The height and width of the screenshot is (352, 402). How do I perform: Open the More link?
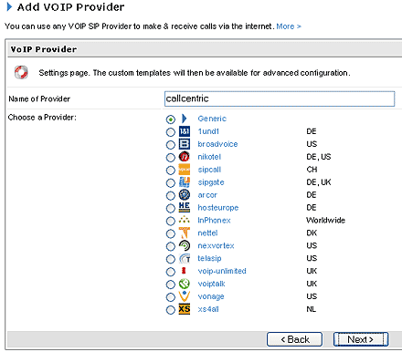click(x=289, y=26)
